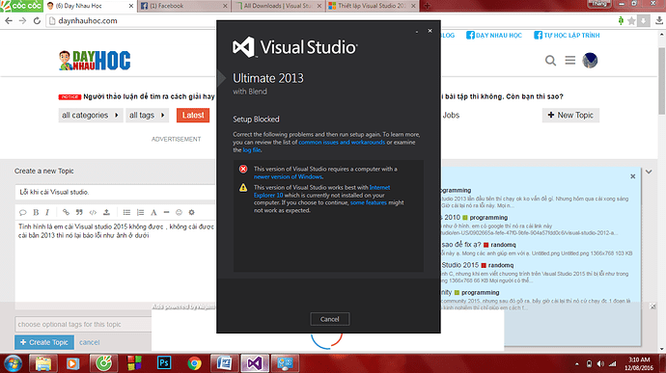The width and height of the screenshot is (666, 373).
Task: Collapse the composer with the chevron
Action: pos(649,172)
